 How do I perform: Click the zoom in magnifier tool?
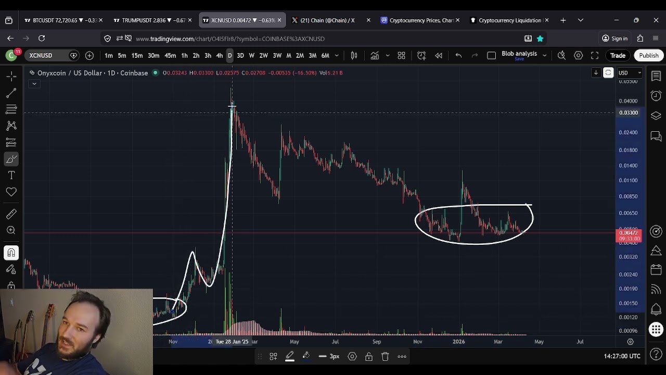point(11,230)
